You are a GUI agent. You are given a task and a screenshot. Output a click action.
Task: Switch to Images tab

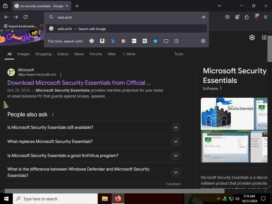click(x=23, y=54)
